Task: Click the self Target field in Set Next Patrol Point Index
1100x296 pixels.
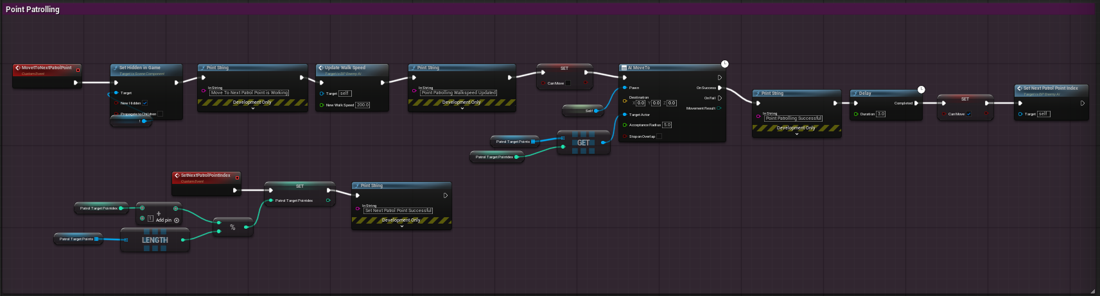Action: click(x=1043, y=114)
